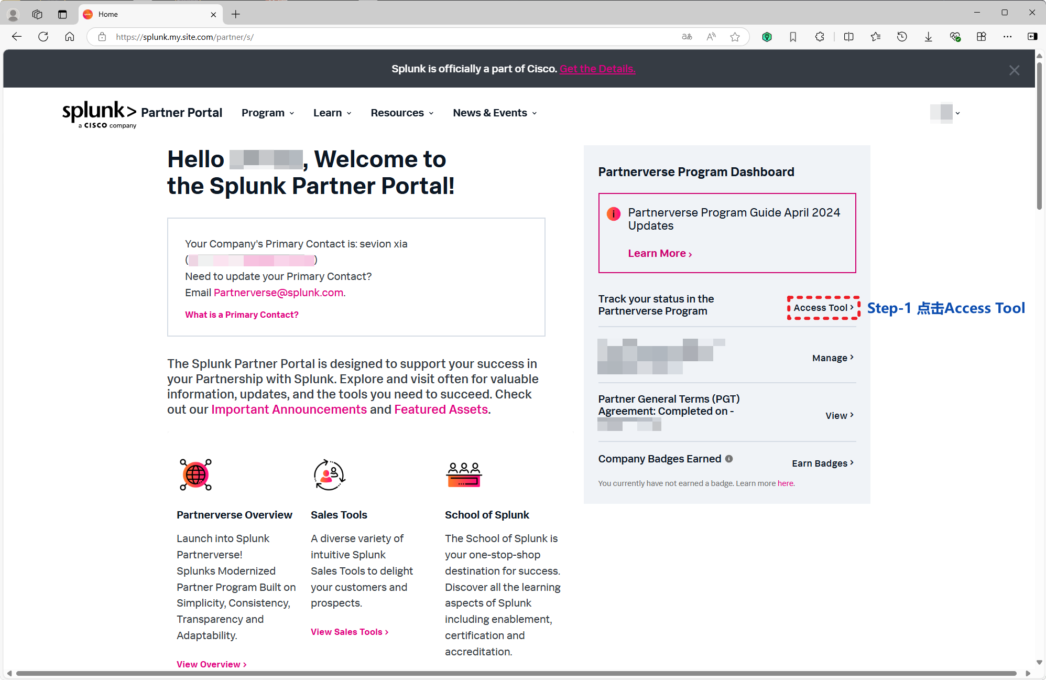Click the info icon beside Company Badges Earned
The image size is (1046, 680).
tap(729, 459)
